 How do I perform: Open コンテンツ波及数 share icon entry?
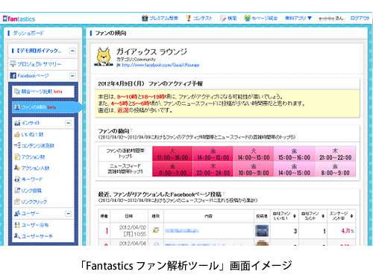click(34, 146)
